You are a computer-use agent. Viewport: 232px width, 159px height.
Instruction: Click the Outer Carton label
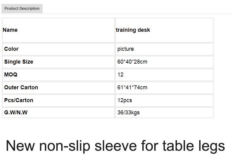click(21, 87)
